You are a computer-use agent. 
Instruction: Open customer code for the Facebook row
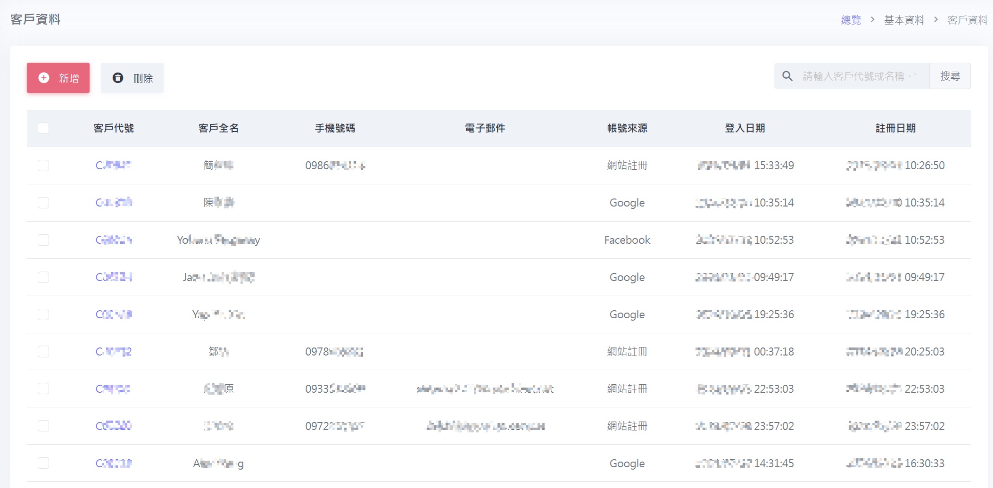point(113,240)
